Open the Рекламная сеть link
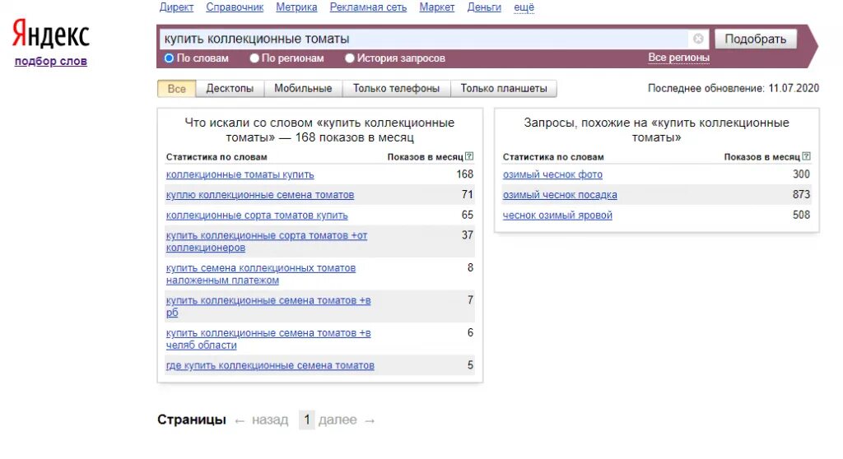 (368, 7)
